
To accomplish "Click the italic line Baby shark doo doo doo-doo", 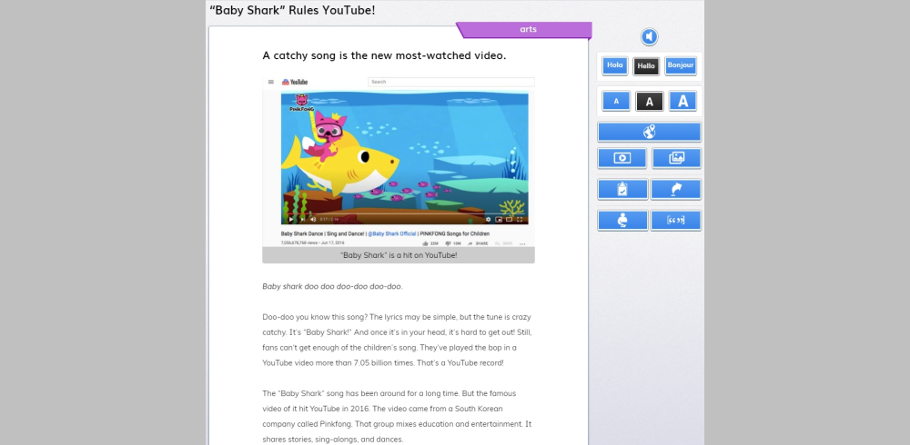I will [x=332, y=286].
